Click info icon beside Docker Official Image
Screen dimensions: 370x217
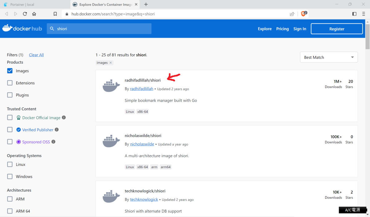point(64,117)
